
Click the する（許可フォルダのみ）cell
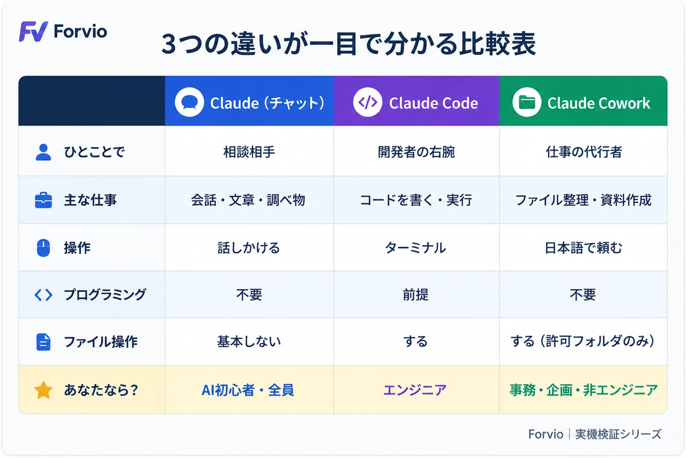click(x=583, y=342)
